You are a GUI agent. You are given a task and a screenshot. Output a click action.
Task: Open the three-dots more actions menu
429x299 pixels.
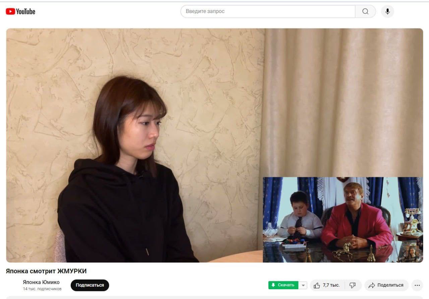(417, 285)
